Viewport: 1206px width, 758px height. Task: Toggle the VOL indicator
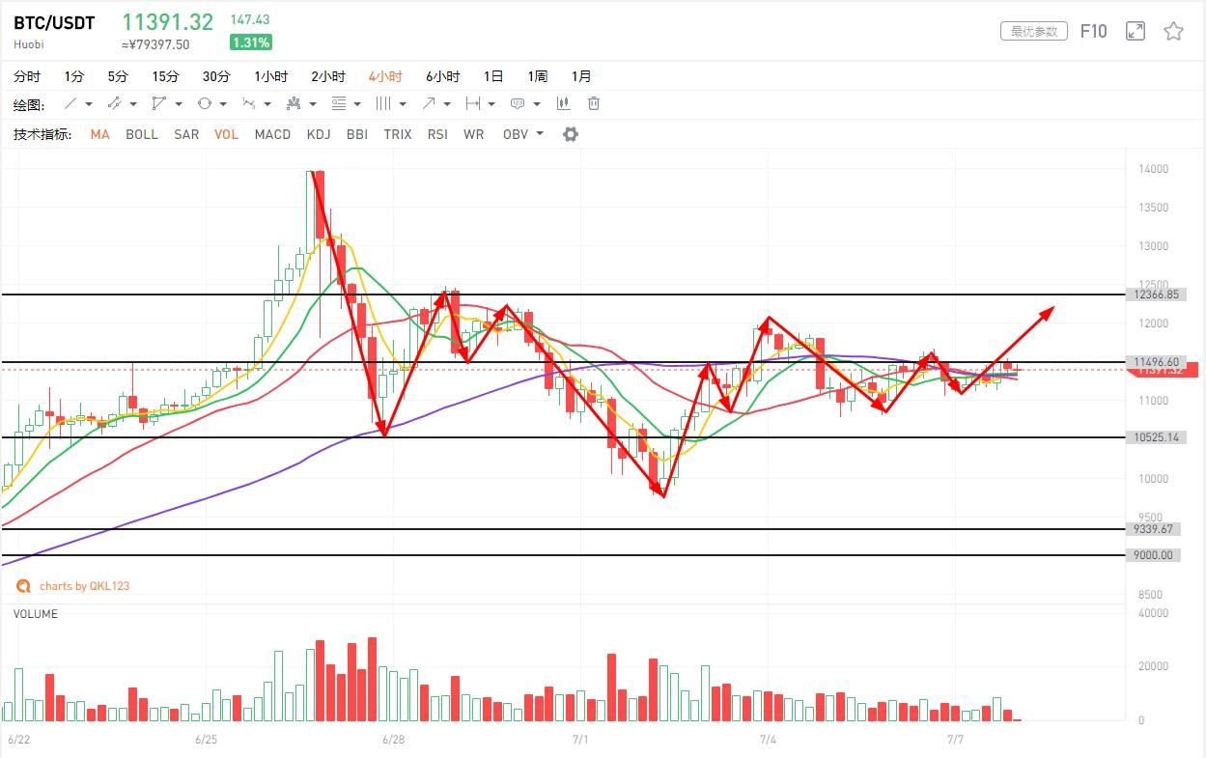point(226,134)
